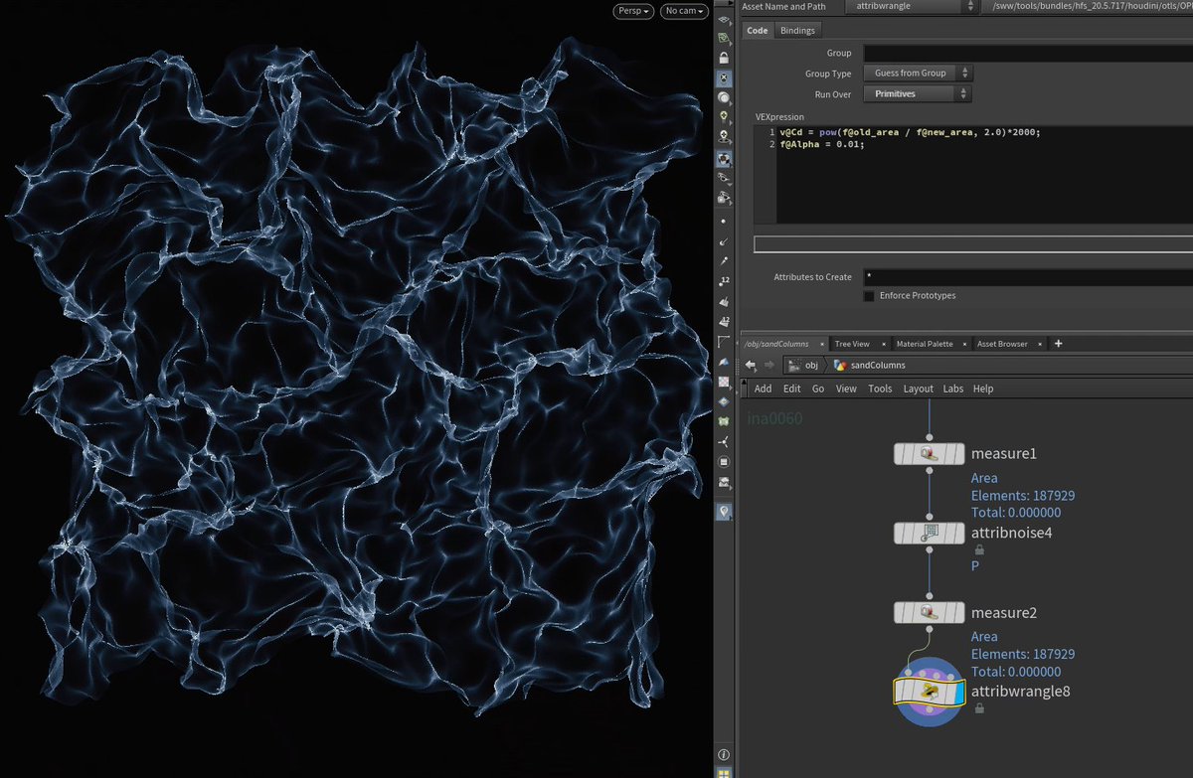Viewport: 1193px width, 778px height.
Task: Enable the Enforce Prototypes checkbox
Action: point(869,296)
